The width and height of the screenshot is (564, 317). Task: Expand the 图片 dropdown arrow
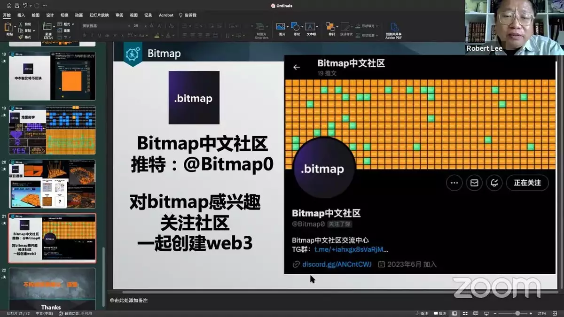pyautogui.click(x=287, y=26)
